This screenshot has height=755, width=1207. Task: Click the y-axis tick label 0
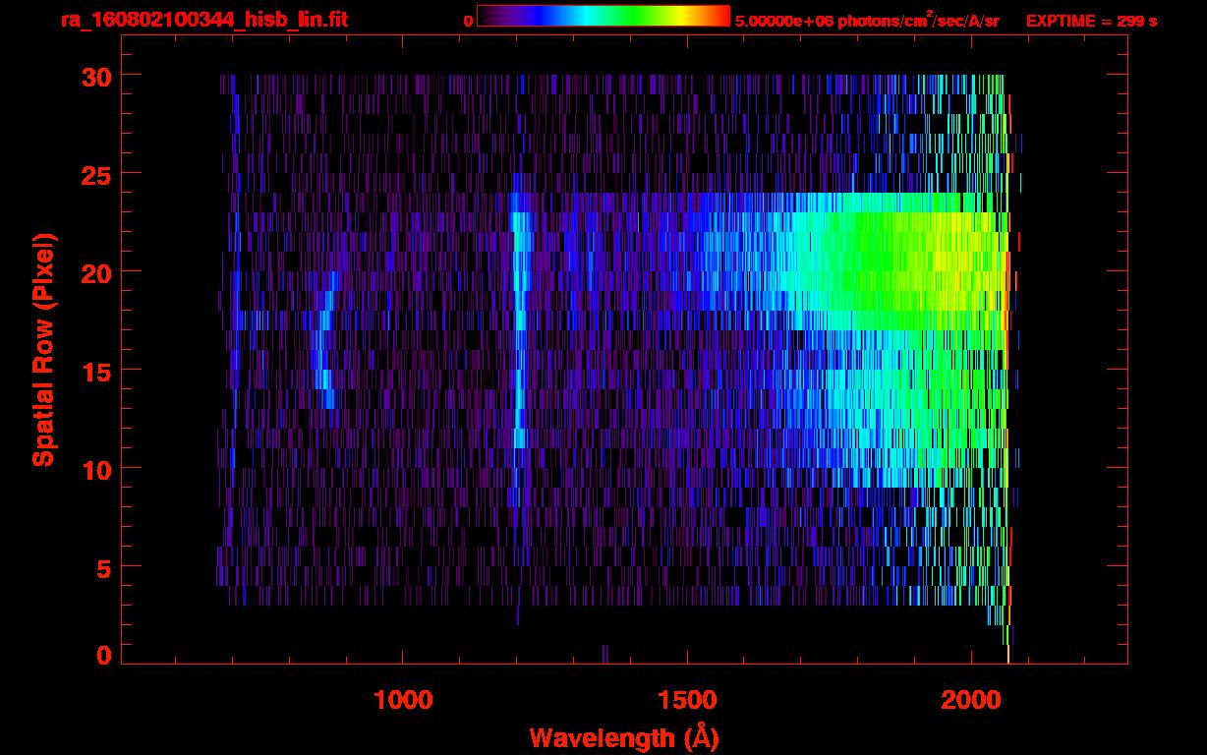[104, 655]
